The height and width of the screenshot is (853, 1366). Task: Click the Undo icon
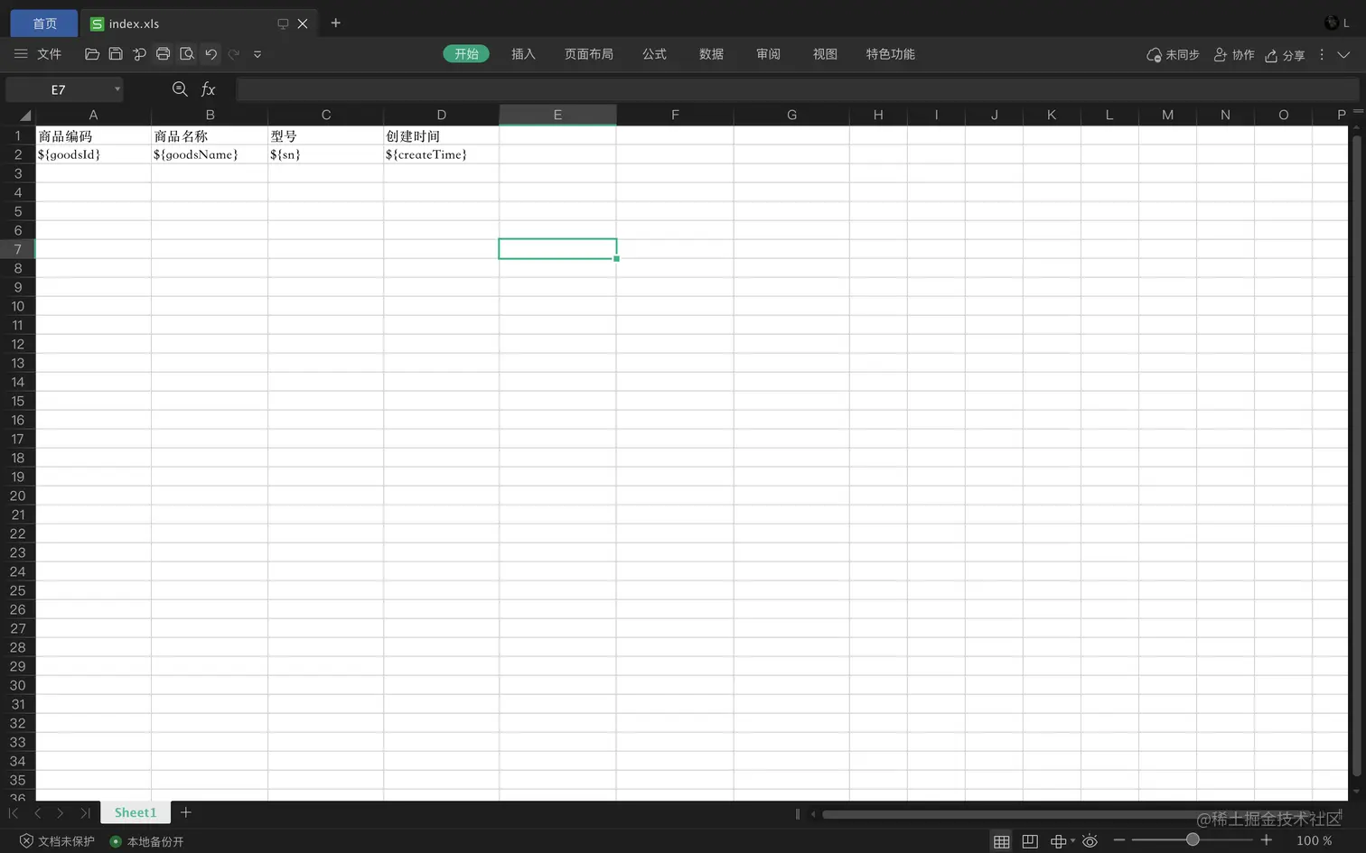(211, 54)
